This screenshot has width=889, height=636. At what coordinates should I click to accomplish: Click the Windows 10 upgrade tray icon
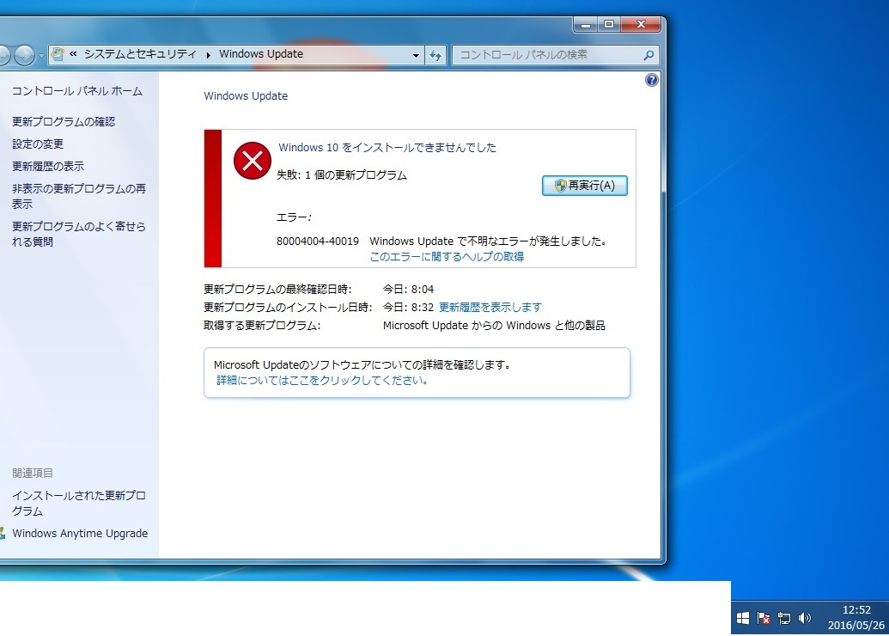point(743,618)
